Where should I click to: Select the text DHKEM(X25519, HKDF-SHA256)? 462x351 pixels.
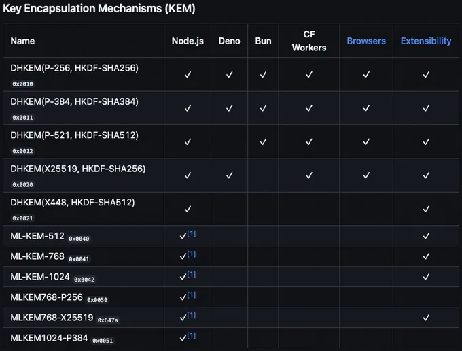[x=77, y=169]
